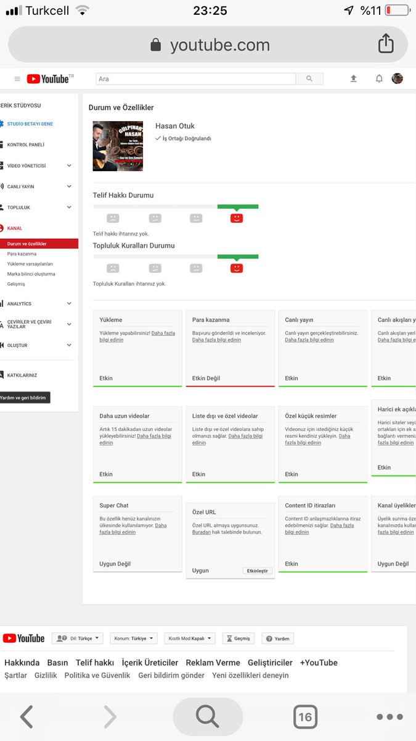Open the account avatar menu
This screenshot has width=416, height=741.
[x=398, y=78]
